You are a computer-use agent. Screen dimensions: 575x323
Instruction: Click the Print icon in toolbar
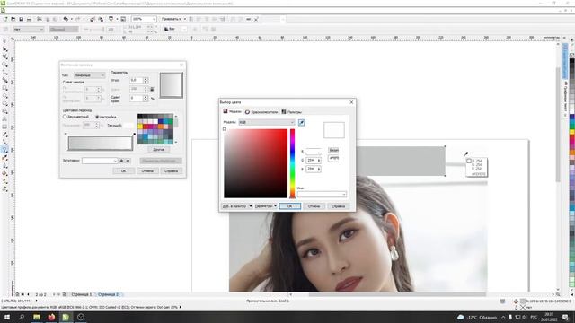[x=29, y=19]
